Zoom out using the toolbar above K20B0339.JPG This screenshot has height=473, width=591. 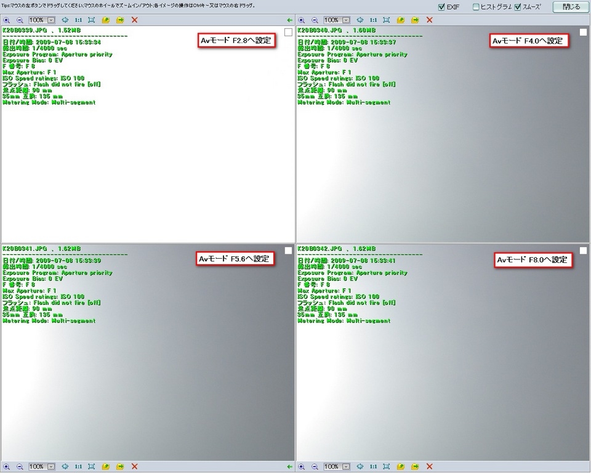20,20
